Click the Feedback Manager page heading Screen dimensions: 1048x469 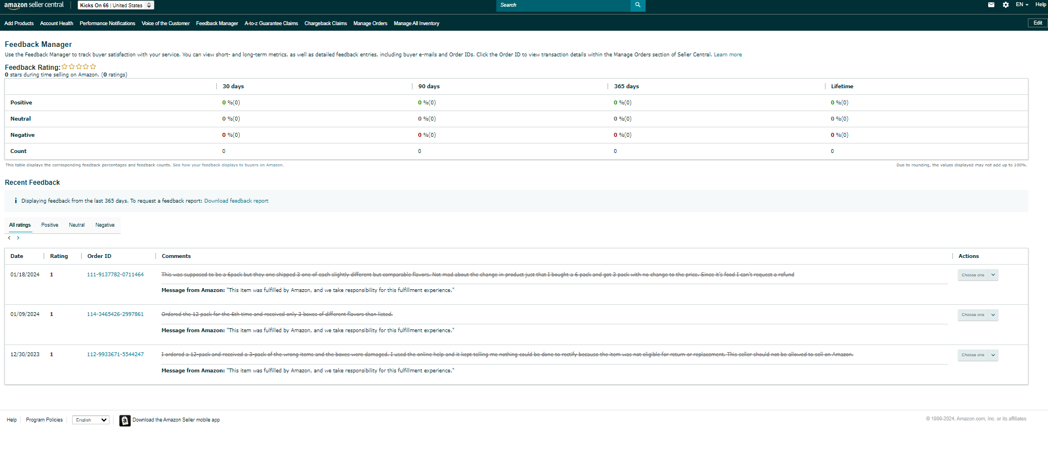pyautogui.click(x=39, y=45)
